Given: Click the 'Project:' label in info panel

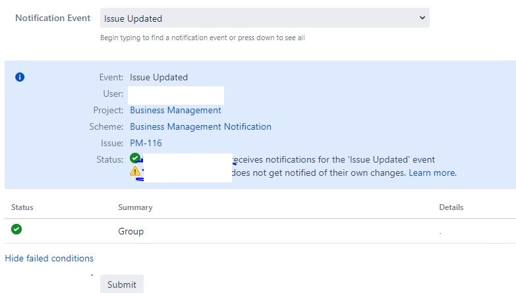Looking at the screenshot, I should [x=108, y=110].
